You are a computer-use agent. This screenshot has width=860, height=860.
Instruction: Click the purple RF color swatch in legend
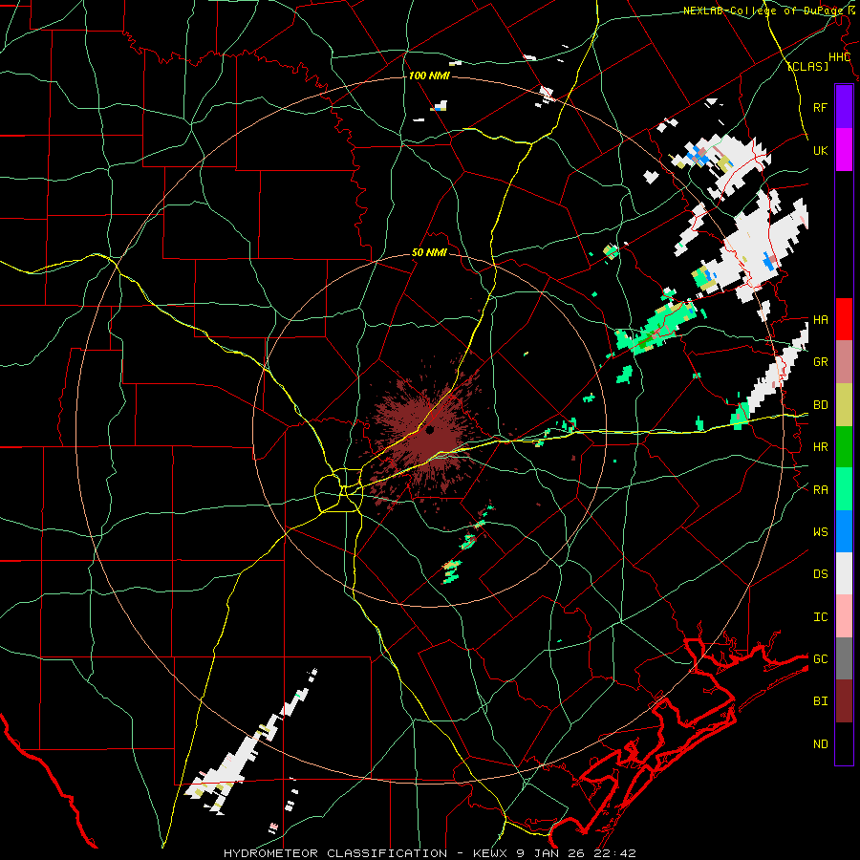click(x=844, y=107)
